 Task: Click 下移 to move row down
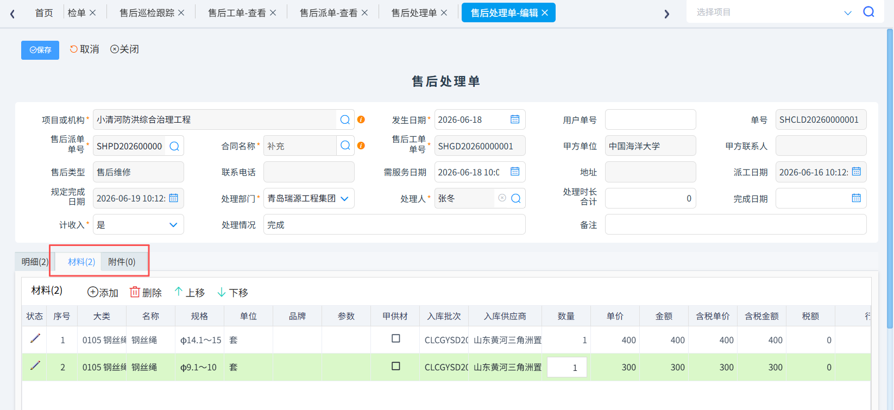232,293
